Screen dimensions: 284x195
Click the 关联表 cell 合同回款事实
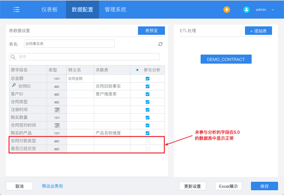pos(112,86)
